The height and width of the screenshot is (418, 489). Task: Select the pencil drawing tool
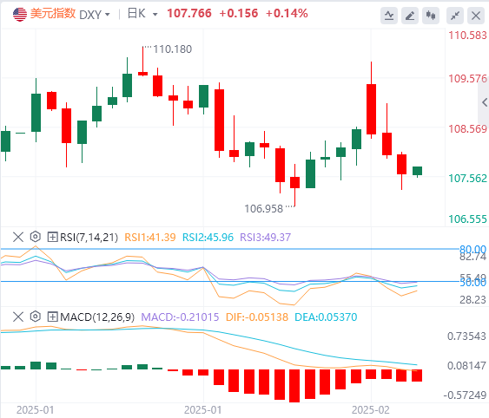click(x=410, y=16)
